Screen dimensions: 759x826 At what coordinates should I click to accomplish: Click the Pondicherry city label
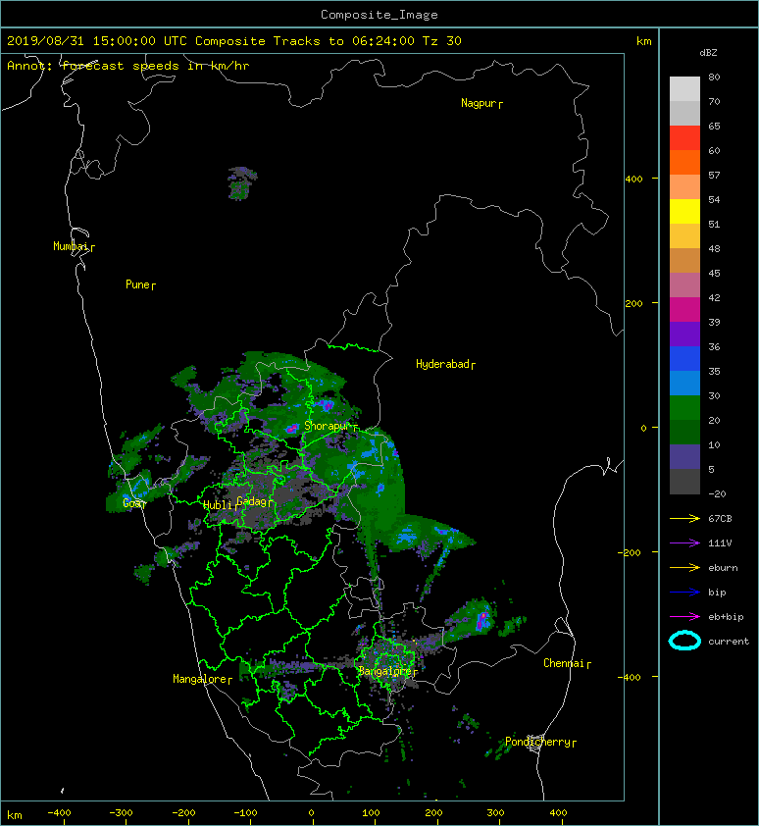(537, 742)
